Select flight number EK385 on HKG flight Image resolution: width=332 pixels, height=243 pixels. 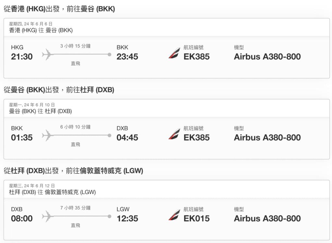tap(196, 56)
